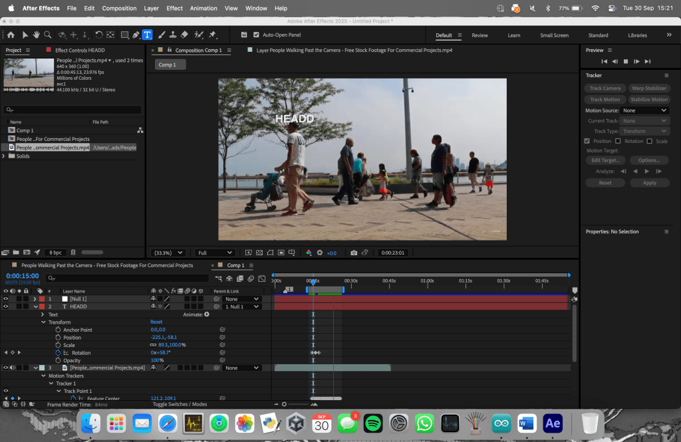Image resolution: width=681 pixels, height=442 pixels.
Task: Click the Track Motion button
Action: click(605, 100)
